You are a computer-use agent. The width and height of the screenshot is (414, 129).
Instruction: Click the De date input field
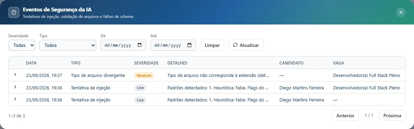[x=123, y=45]
